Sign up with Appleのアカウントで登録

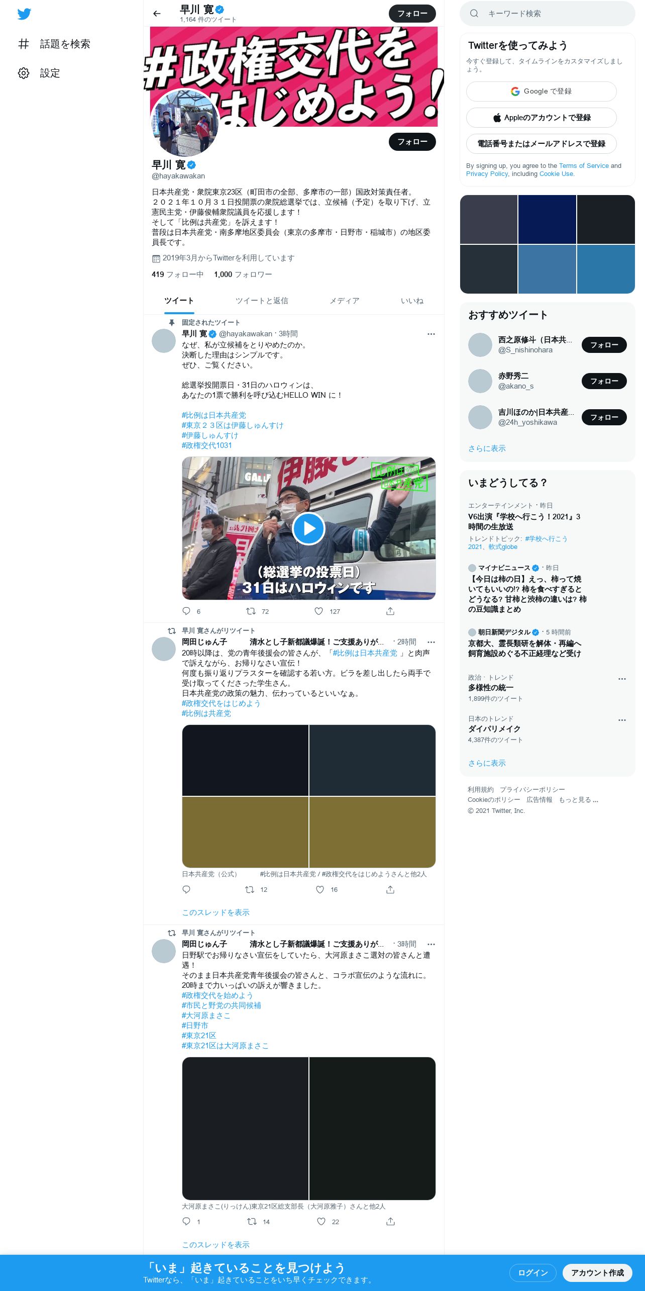point(542,118)
